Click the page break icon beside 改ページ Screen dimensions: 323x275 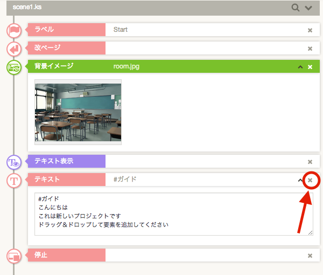[x=14, y=49]
